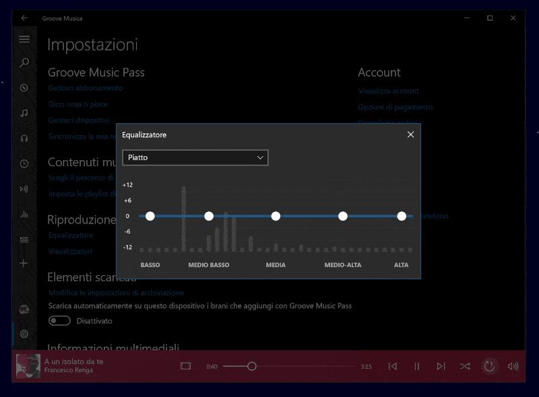This screenshot has width=539, height=397.
Task: Open the settings gear in sidebar
Action: [x=24, y=334]
